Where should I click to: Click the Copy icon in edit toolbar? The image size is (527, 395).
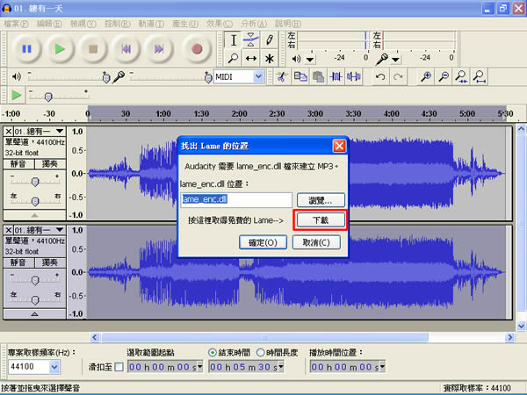(300, 77)
